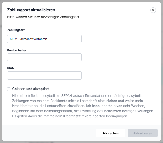
Task: Click the 'Gelesen und akzeptiert' label text
Action: (x=31, y=89)
